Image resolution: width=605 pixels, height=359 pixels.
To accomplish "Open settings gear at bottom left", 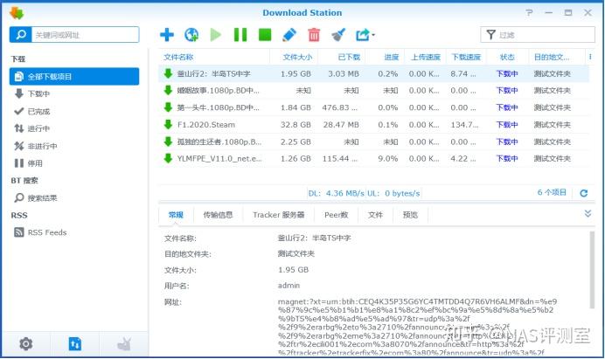I will point(26,343).
